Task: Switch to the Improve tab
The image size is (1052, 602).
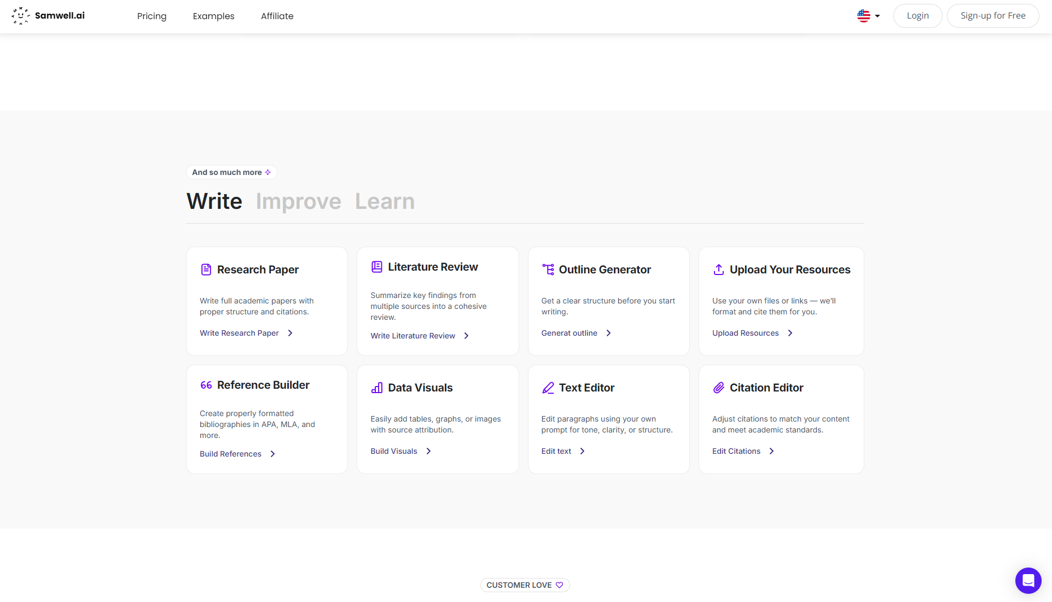Action: pyautogui.click(x=298, y=201)
